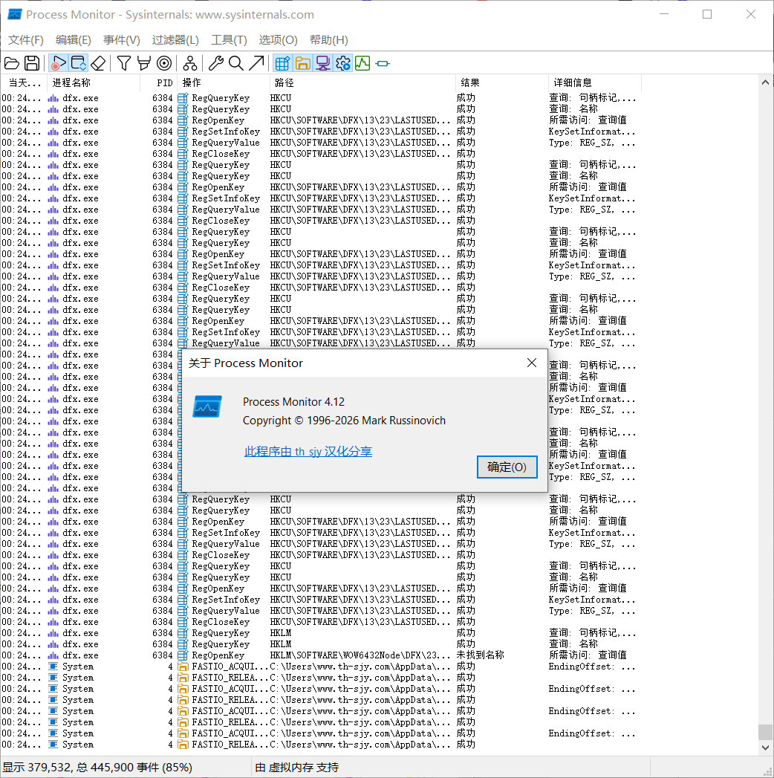Toggle registry activity display
Screen dimensions: 774x778
[x=282, y=63]
